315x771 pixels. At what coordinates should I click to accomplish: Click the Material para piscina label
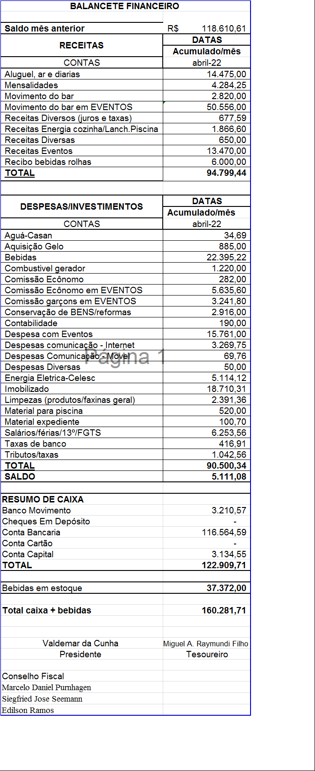click(x=43, y=411)
